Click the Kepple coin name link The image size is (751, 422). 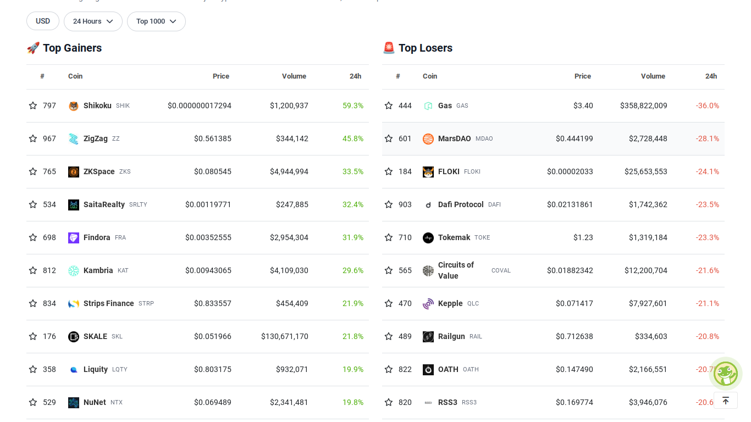[450, 303]
